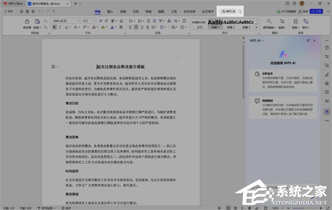
Task: Switch to the 插入 ribbon tab
Action: [x=110, y=12]
